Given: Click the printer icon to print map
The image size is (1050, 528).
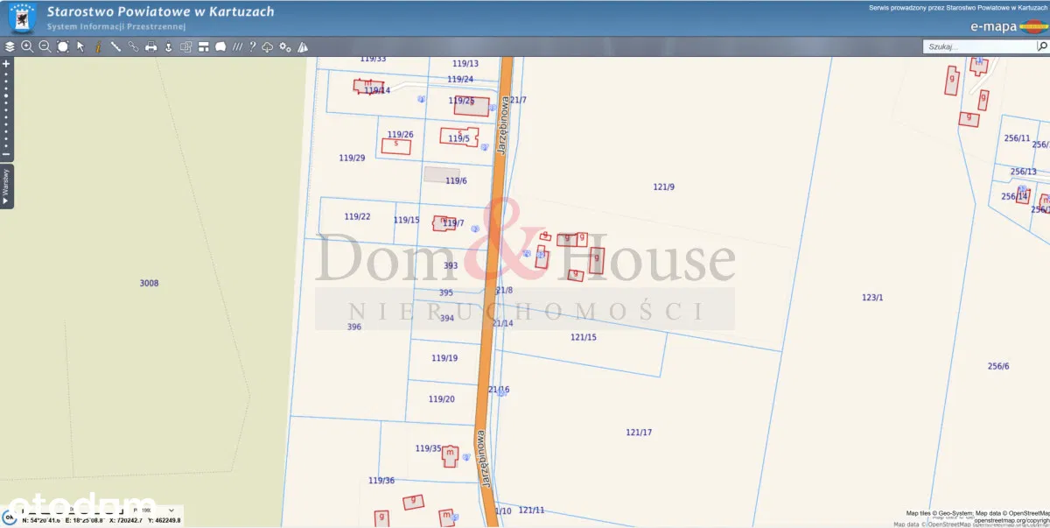Looking at the screenshot, I should tap(150, 46).
